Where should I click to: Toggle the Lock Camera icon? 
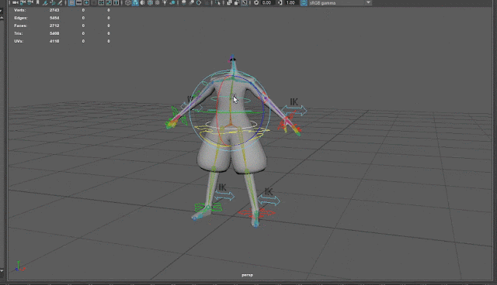click(x=23, y=2)
